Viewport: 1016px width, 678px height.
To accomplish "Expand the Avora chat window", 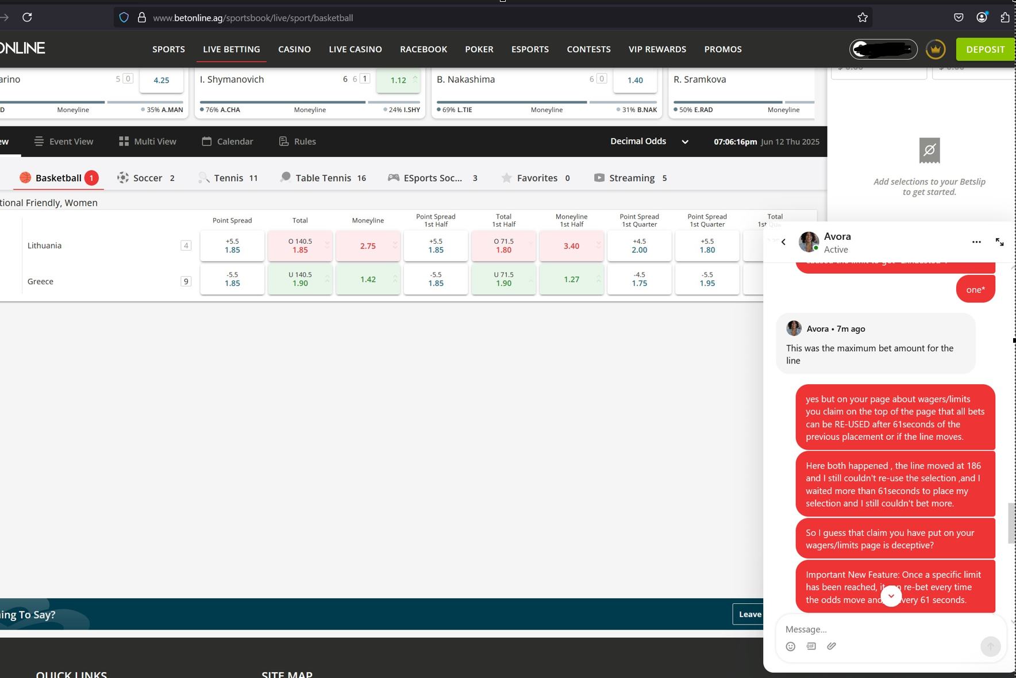I will (1000, 242).
